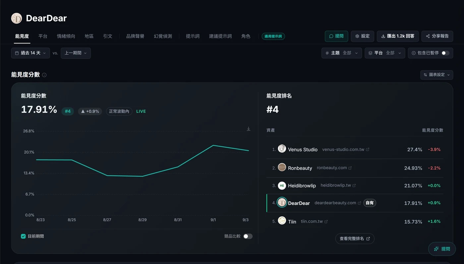Click the gear icon in 設定 button
The image size is (464, 264).
point(357,36)
